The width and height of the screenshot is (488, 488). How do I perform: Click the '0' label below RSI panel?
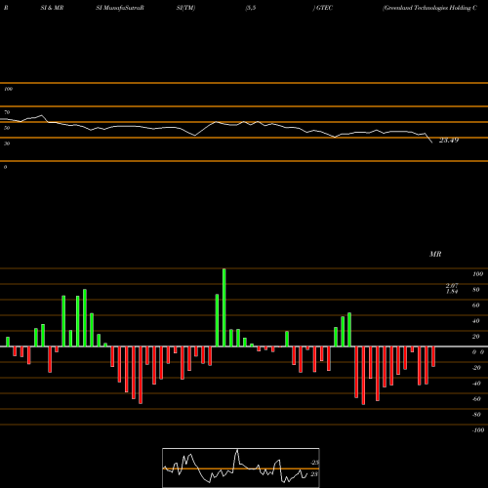5,167
